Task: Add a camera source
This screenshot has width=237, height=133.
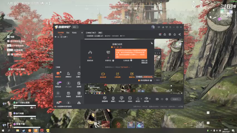Action: click(x=113, y=99)
